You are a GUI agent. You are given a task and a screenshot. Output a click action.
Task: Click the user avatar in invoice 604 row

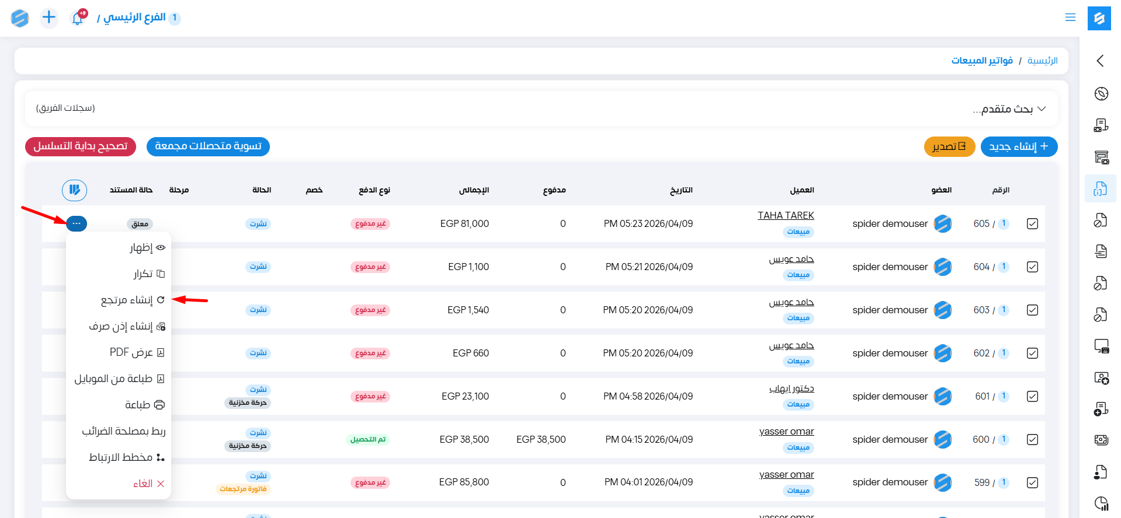click(943, 267)
